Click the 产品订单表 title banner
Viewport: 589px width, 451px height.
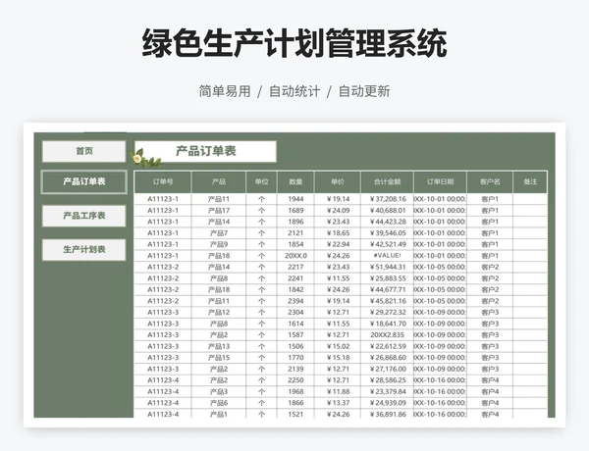(x=205, y=151)
